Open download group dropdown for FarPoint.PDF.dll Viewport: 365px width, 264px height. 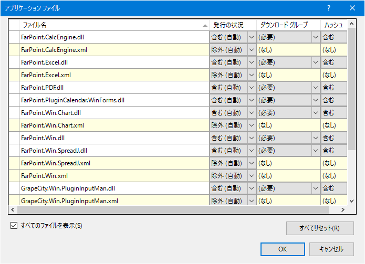point(316,88)
